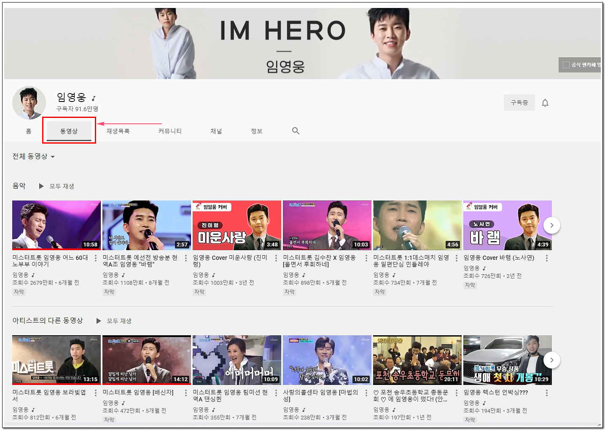Open the channel search magnifier icon

pos(296,131)
